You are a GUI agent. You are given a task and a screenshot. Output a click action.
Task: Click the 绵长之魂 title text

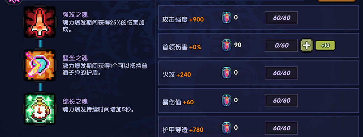[75, 101]
